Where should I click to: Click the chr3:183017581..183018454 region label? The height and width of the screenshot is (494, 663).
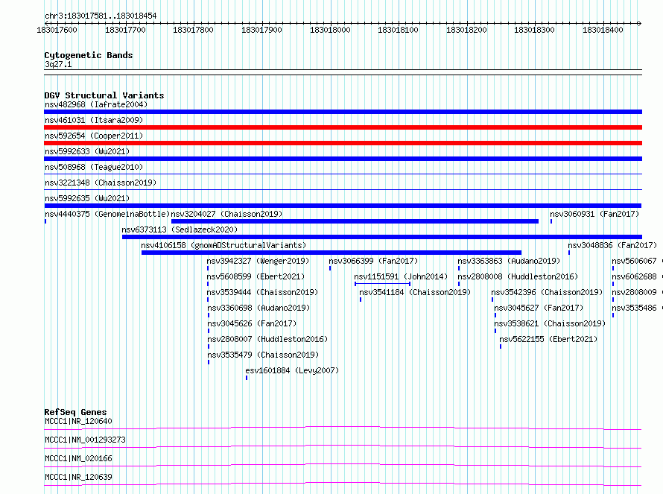pos(101,16)
